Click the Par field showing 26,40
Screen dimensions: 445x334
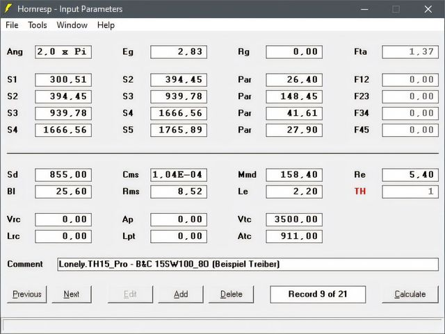point(294,80)
